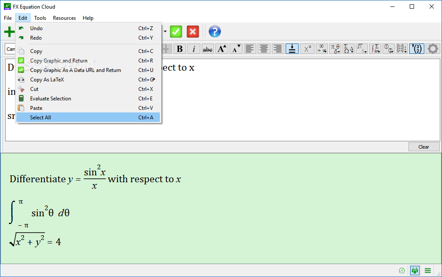Insert a degree symbol with the X° icon
The height and width of the screenshot is (277, 442).
(307, 49)
